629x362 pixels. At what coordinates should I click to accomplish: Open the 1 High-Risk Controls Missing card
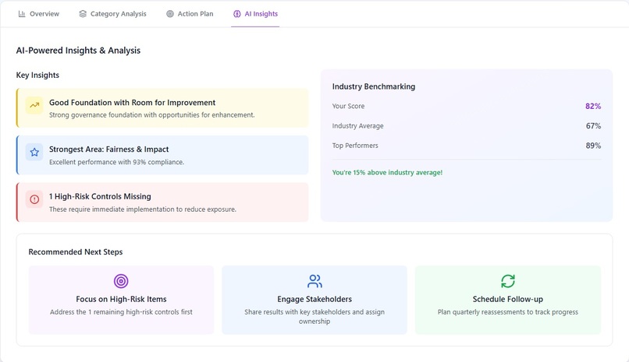point(162,202)
